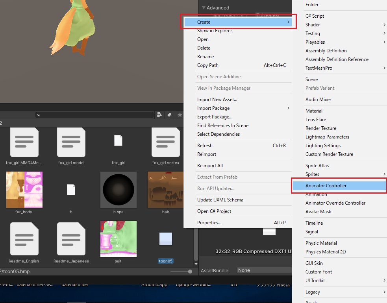Image resolution: width=387 pixels, height=303 pixels.
Task: Select the fox_girl.MMD4Me... asset icon
Action: click(x=24, y=142)
